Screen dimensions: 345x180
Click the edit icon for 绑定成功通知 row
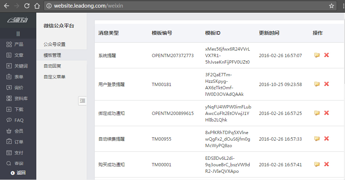pyautogui.click(x=317, y=113)
